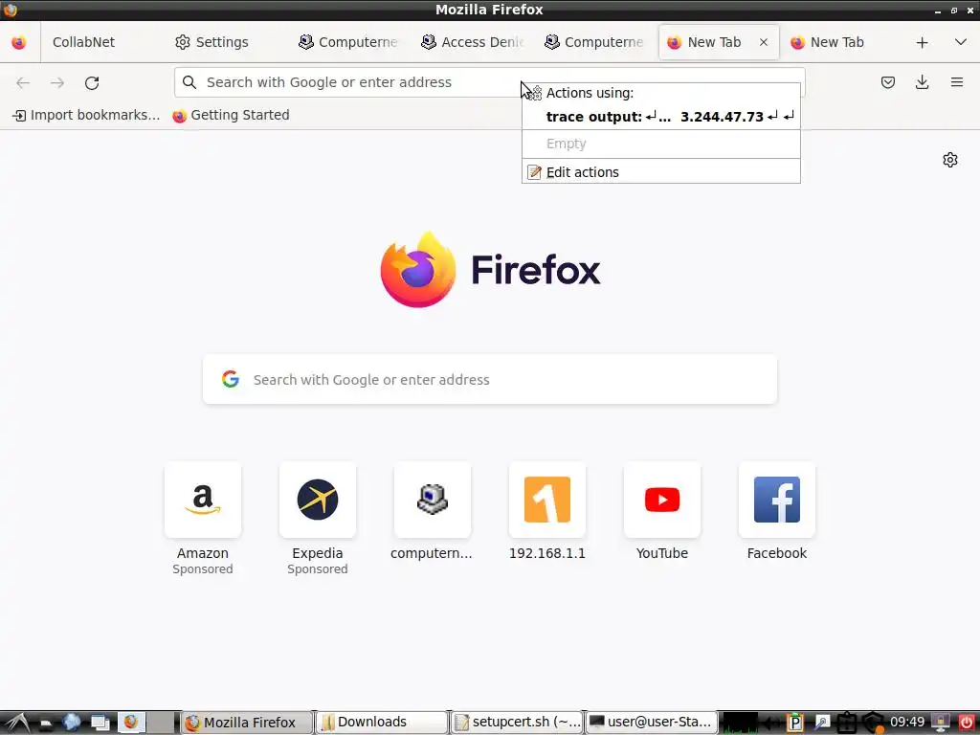This screenshot has width=980, height=735.
Task: Click the Firefox logo on the page
Action: point(418,269)
